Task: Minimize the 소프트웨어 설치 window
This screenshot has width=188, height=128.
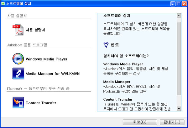Action: (173, 4)
